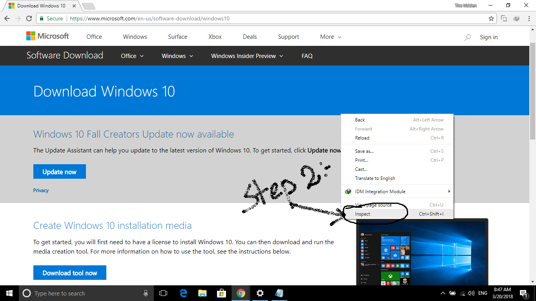The image size is (536, 301).
Task: Click the ENG language indicator
Action: 483,293
